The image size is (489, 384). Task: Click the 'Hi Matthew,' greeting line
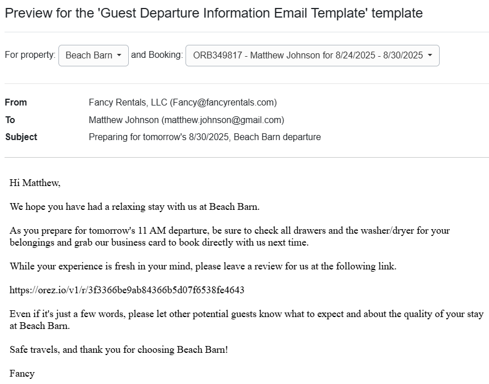(x=35, y=183)
